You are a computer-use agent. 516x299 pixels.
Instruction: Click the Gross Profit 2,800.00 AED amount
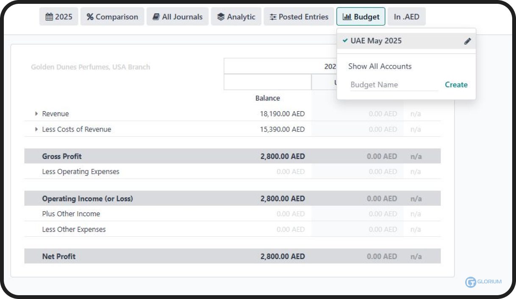282,156
